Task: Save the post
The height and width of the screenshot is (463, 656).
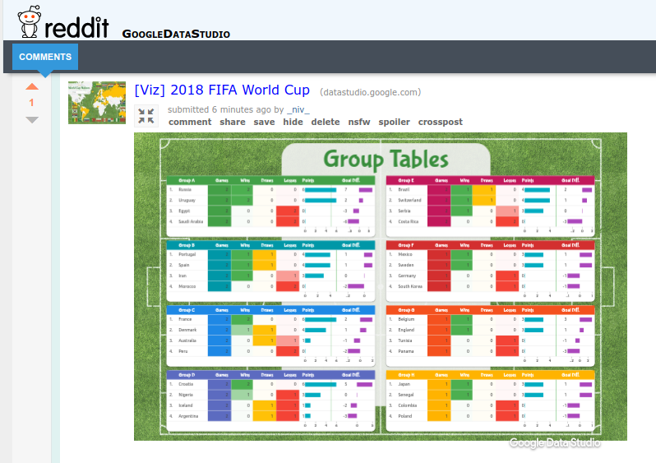Action: click(264, 122)
